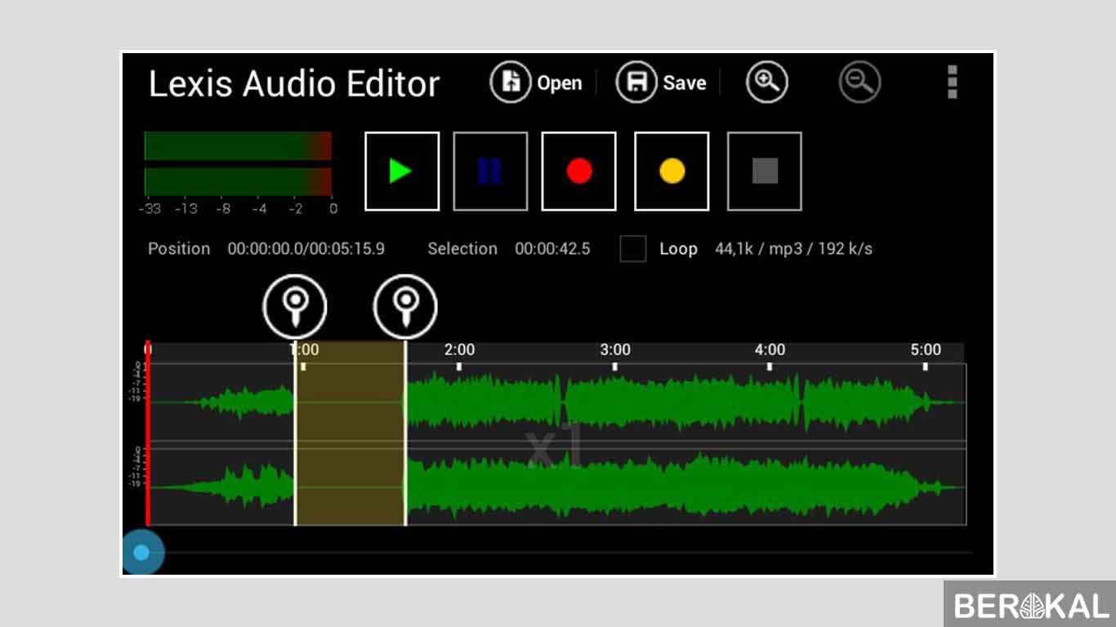
Task: Open an audio file with Open button
Action: tap(536, 82)
